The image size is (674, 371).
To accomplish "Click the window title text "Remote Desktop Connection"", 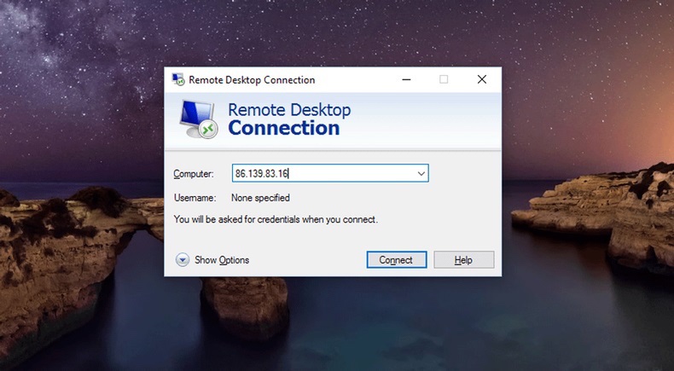I will click(252, 80).
